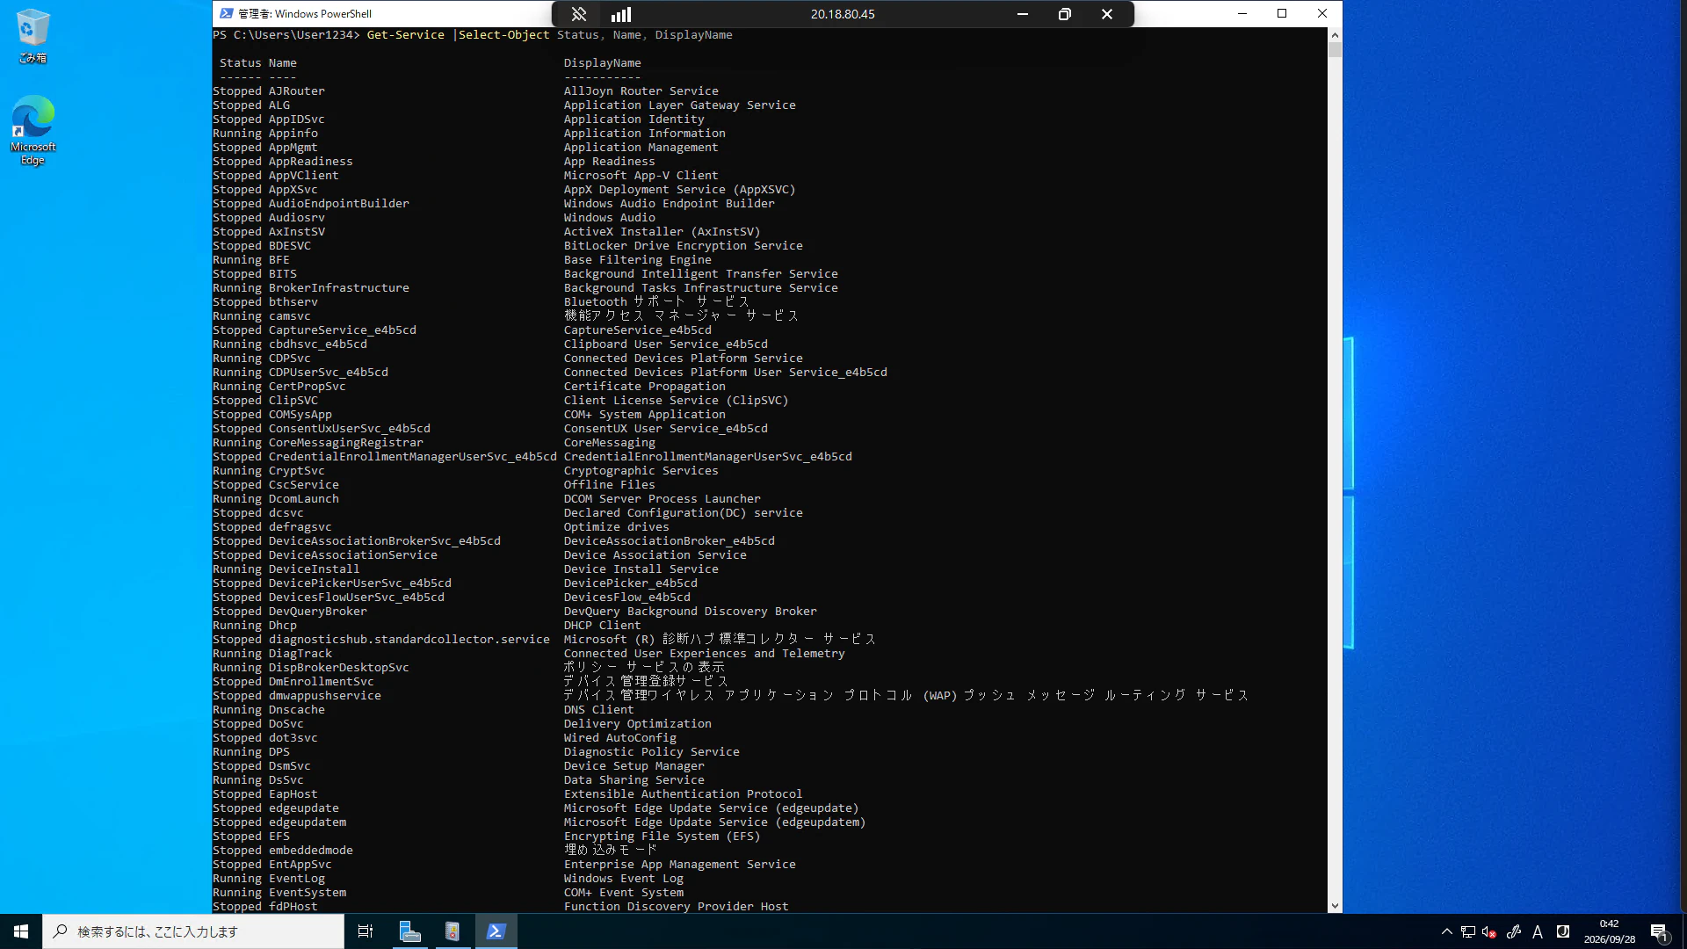Click the muted volume tray icon
The width and height of the screenshot is (1687, 949).
tap(1489, 931)
